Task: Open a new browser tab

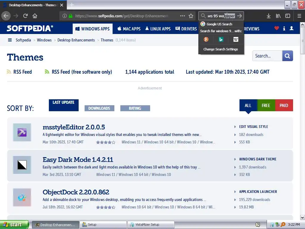Action: tap(72, 5)
